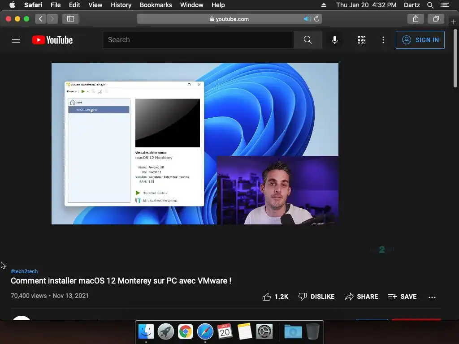Like the video with thumbs up
The height and width of the screenshot is (344, 459).
(275, 297)
